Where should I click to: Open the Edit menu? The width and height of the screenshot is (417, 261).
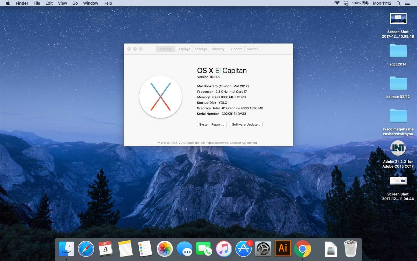(49, 3)
